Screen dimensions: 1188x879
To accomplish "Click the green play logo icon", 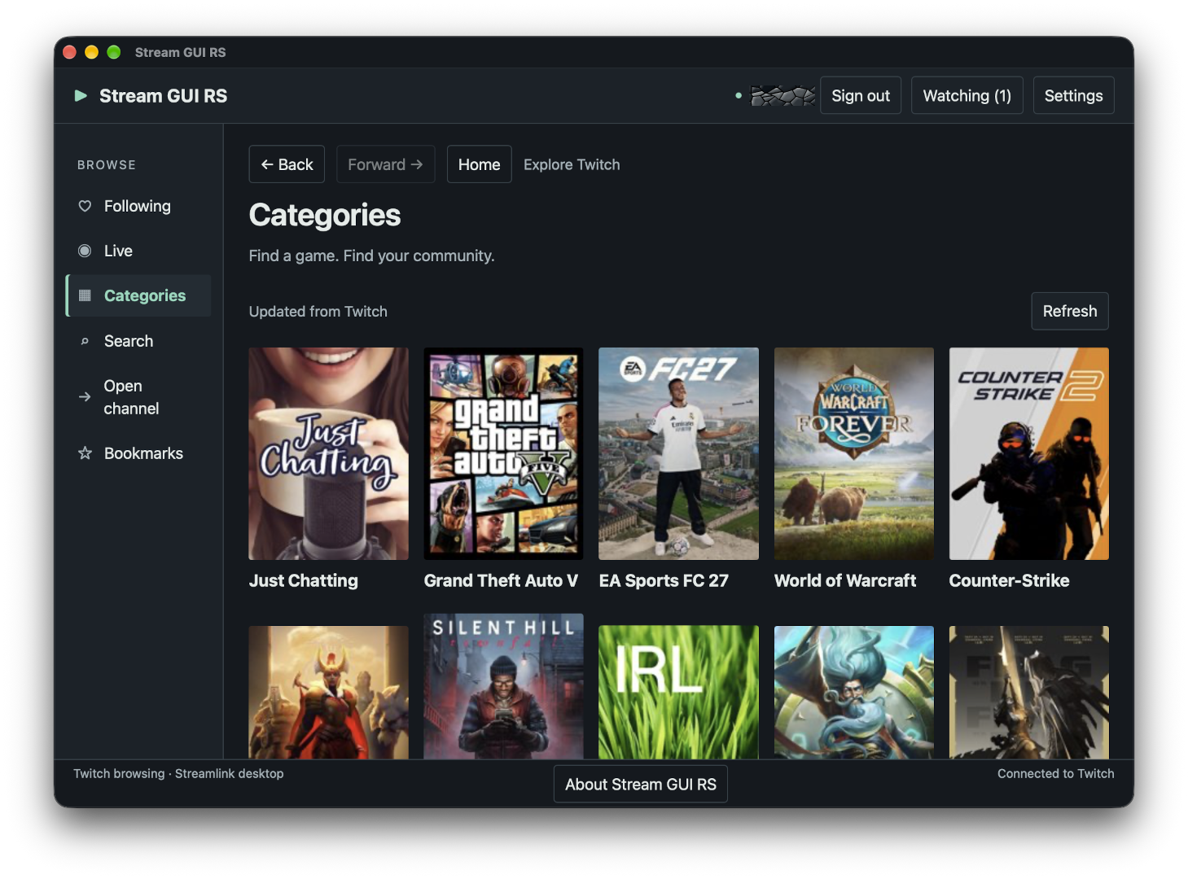I will click(x=81, y=96).
